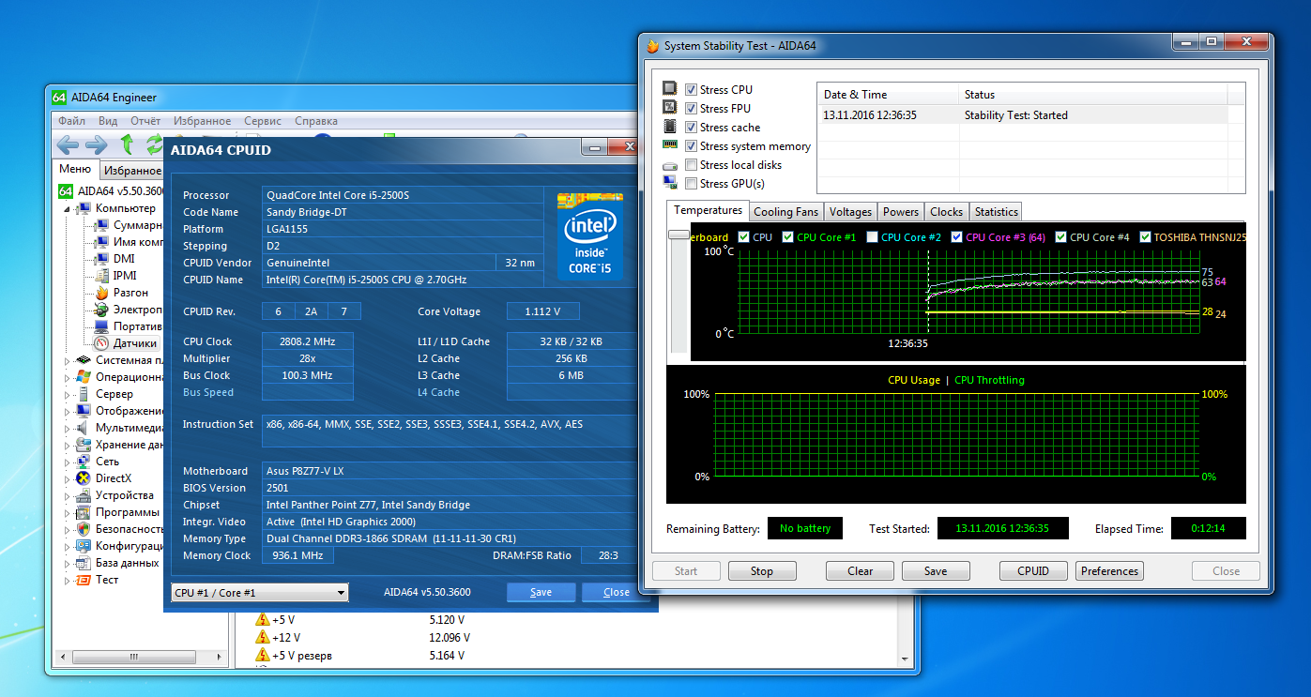1311x697 pixels.
Task: Click the Разгон flame icon
Action: pyautogui.click(x=102, y=293)
